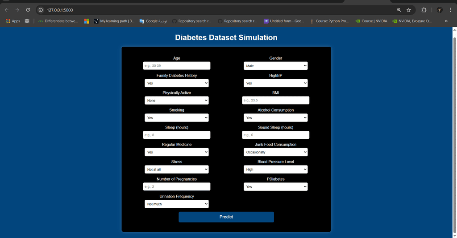Open the Stress dropdown
The height and width of the screenshot is (238, 457).
point(177,169)
